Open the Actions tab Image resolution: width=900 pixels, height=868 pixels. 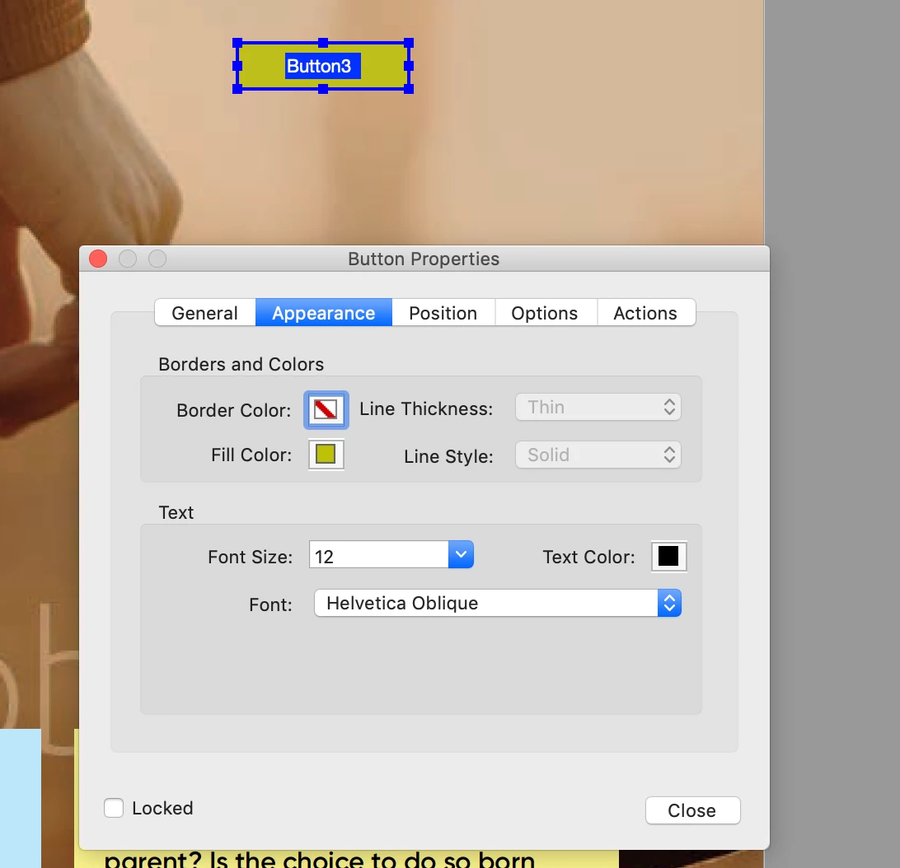645,313
